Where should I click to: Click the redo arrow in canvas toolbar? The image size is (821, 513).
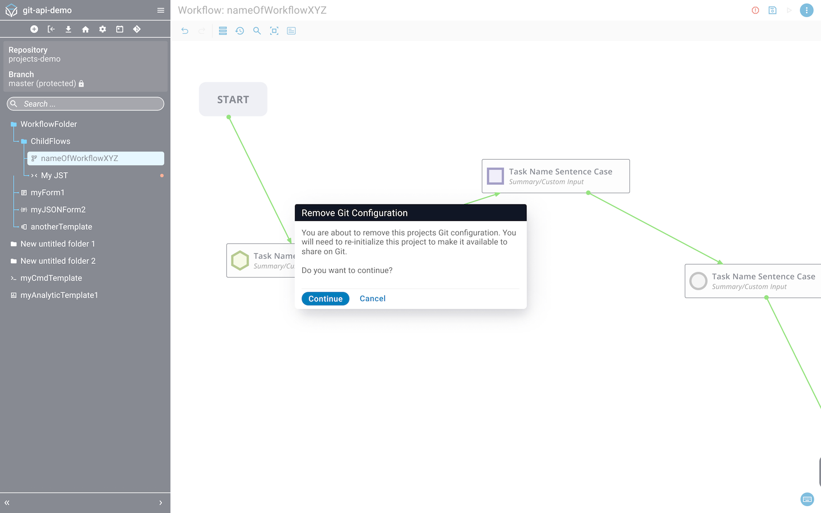(x=202, y=31)
